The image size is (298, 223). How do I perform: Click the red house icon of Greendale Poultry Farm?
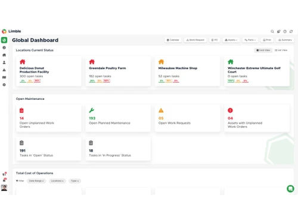tap(92, 62)
